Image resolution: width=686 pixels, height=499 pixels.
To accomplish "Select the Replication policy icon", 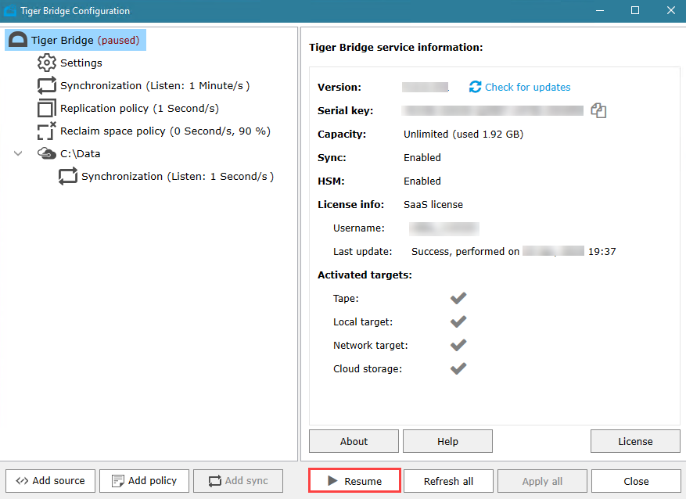I will coord(45,108).
